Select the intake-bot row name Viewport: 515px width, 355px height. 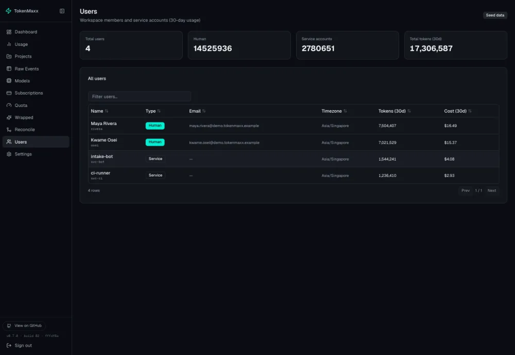(102, 156)
